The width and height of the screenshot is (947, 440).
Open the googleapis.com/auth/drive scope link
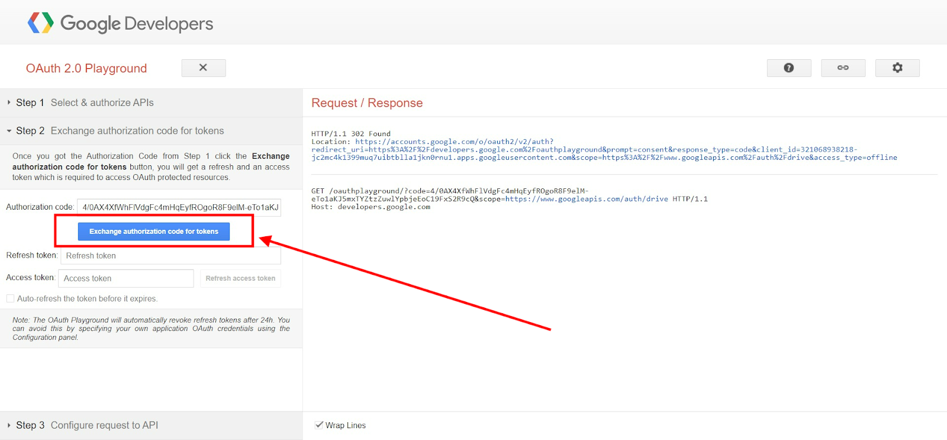click(x=587, y=199)
